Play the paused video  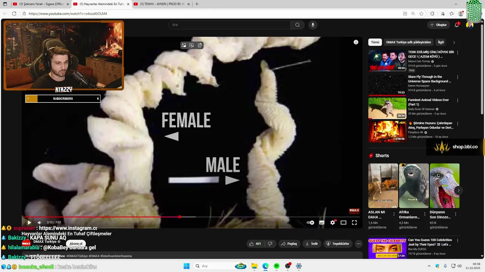point(29,223)
